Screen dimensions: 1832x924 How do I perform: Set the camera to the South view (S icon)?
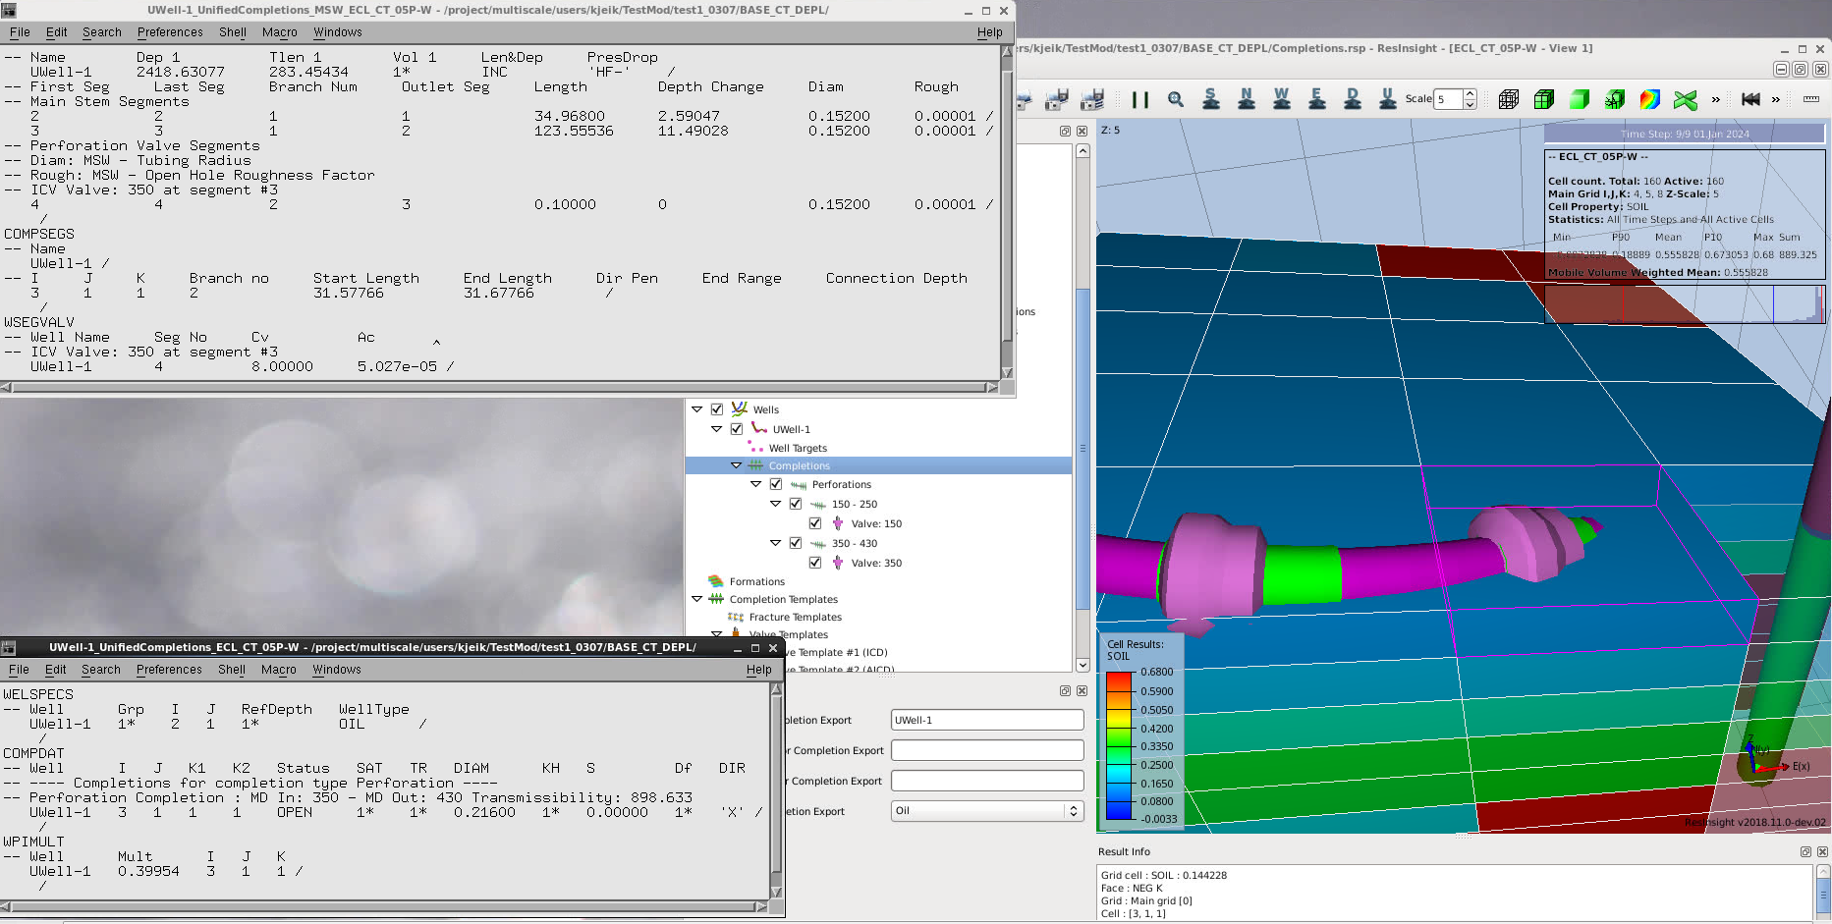pos(1211,98)
